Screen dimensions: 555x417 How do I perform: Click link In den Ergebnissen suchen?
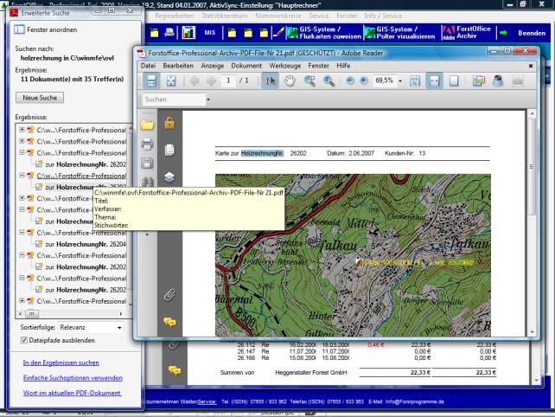tap(61, 362)
